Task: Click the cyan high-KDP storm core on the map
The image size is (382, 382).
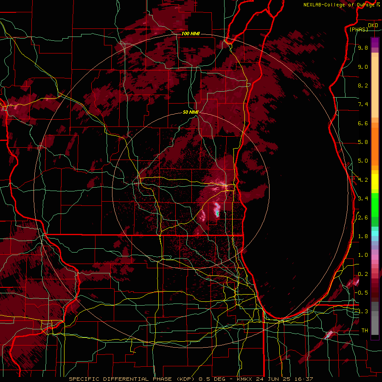Action: click(217, 213)
